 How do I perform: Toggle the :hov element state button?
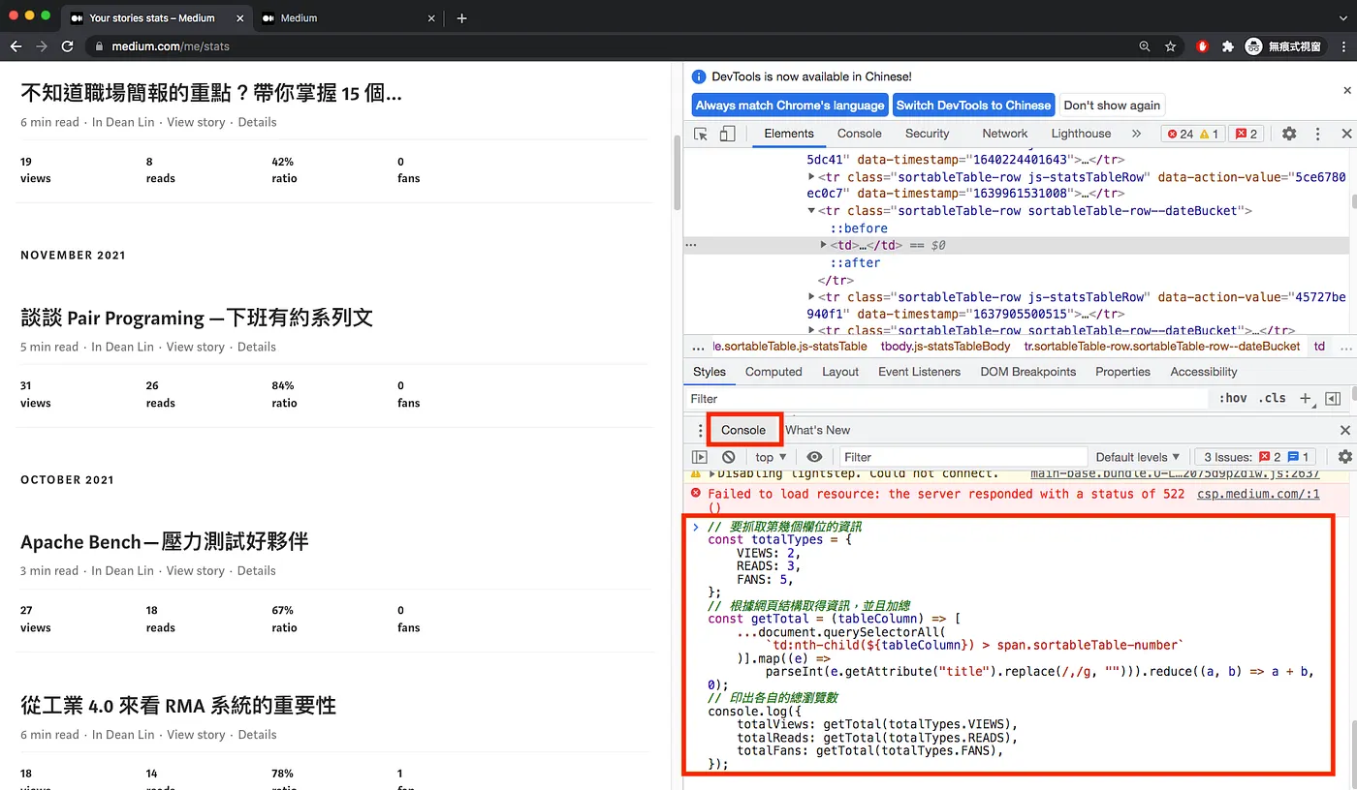pos(1233,398)
